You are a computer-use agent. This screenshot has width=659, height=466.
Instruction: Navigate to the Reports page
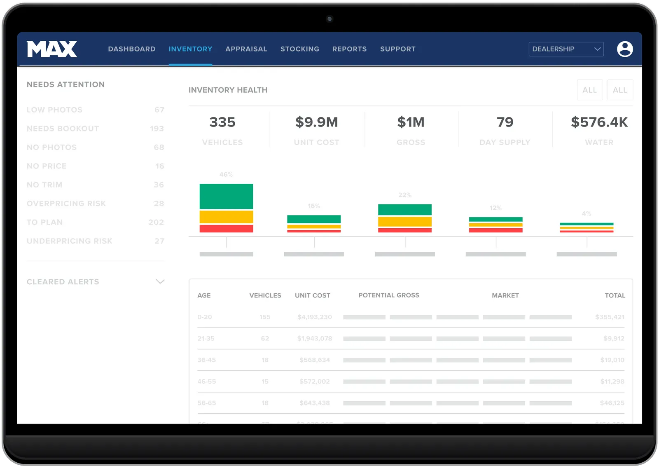(x=349, y=49)
